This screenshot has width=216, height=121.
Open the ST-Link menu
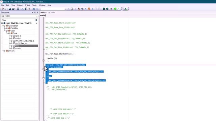click(27, 5)
